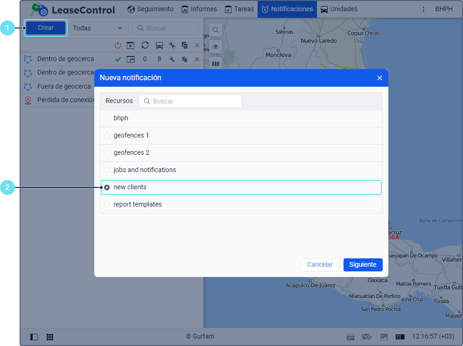Toggle enabled checkmark for first Dentro de geocerca
This screenshot has width=463, height=346.
118,59
